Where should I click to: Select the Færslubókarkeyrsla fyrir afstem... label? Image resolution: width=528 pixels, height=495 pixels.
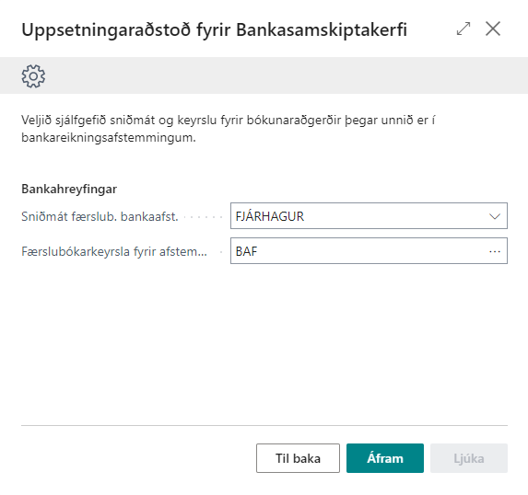[114, 251]
